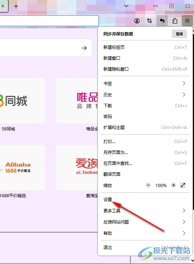Open the 爱淘宝 shortcut tile
Image resolution: width=194 pixels, height=264 pixels.
click(x=77, y=167)
